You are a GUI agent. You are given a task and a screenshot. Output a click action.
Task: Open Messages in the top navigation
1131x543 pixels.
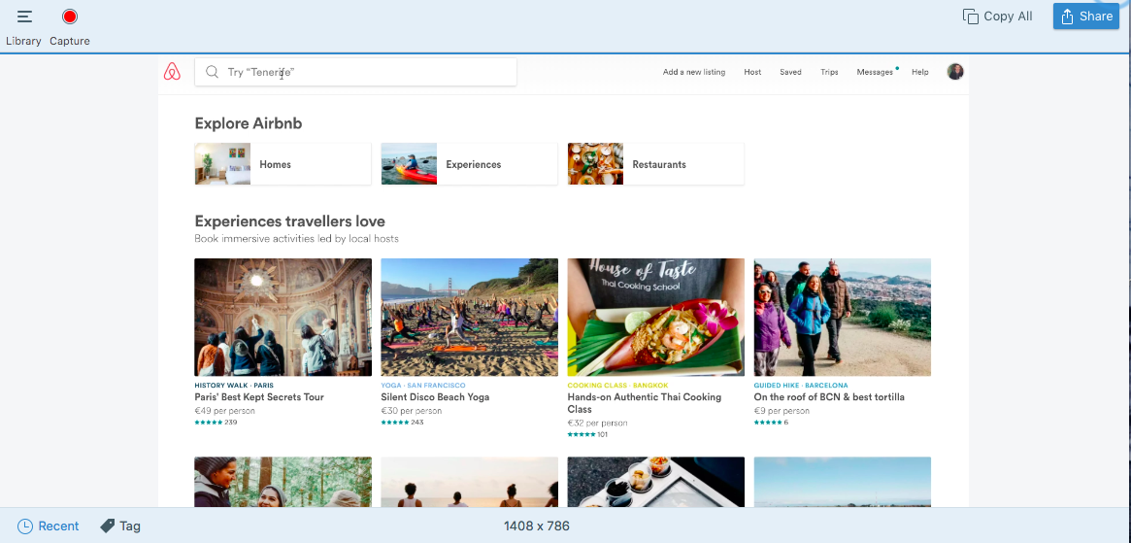point(875,72)
